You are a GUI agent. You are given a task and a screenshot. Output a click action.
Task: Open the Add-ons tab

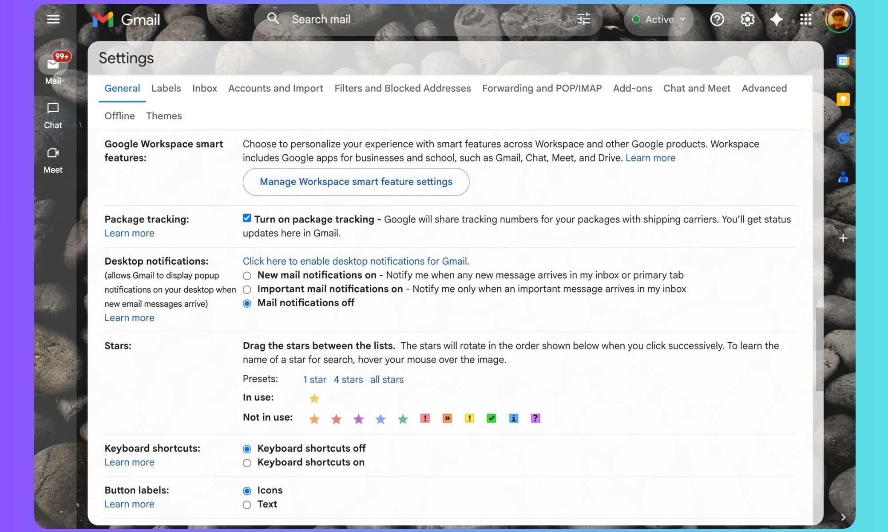point(633,88)
